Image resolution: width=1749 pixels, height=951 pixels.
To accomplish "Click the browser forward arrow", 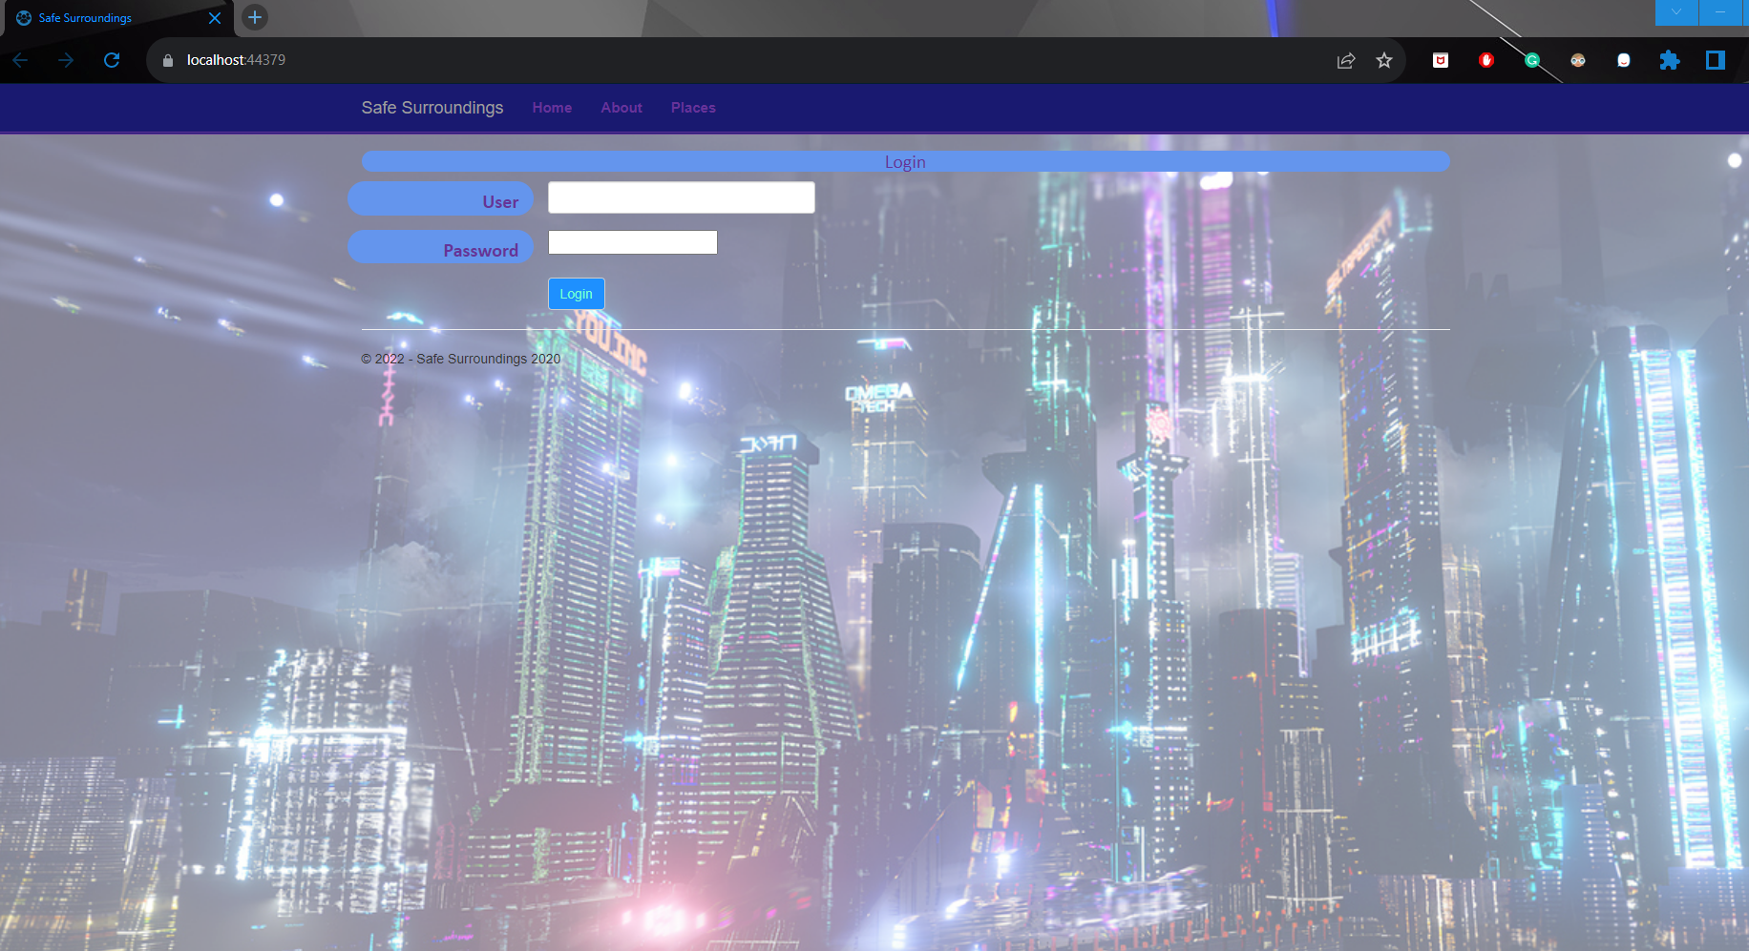I will click(66, 60).
